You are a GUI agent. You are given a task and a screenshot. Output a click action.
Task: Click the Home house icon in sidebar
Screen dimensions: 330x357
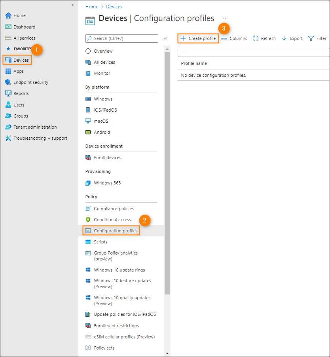pyautogui.click(x=8, y=15)
